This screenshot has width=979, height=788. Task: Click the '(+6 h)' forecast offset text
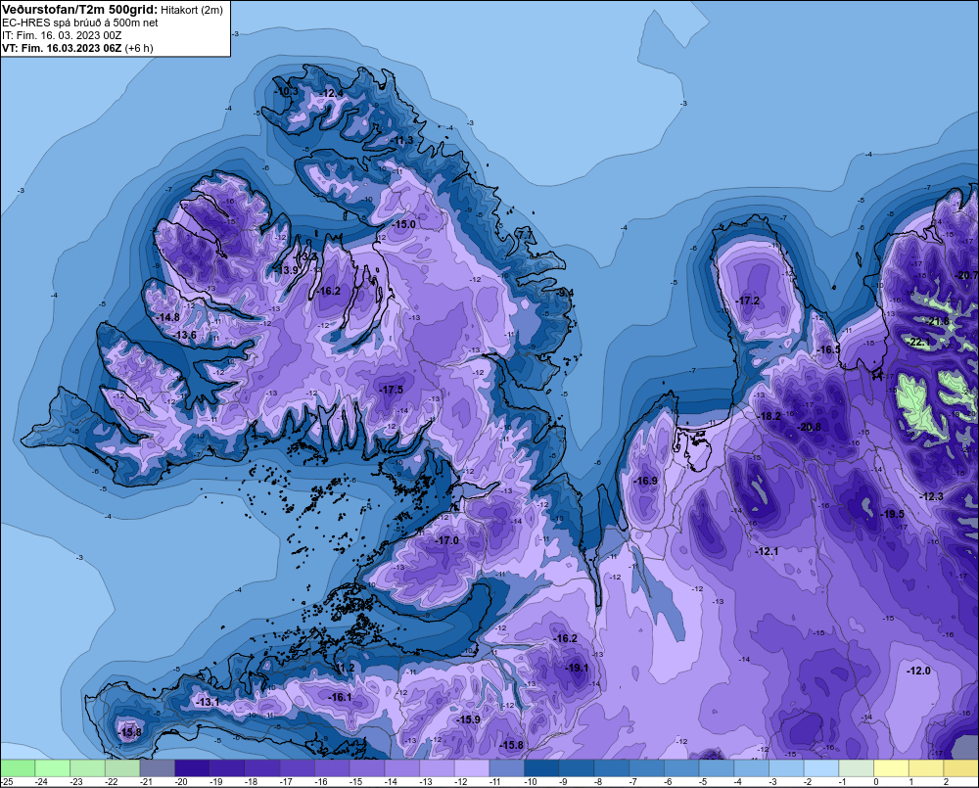coord(139,48)
